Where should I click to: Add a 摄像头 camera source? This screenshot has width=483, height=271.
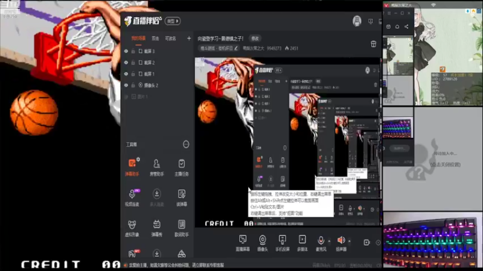(x=263, y=243)
